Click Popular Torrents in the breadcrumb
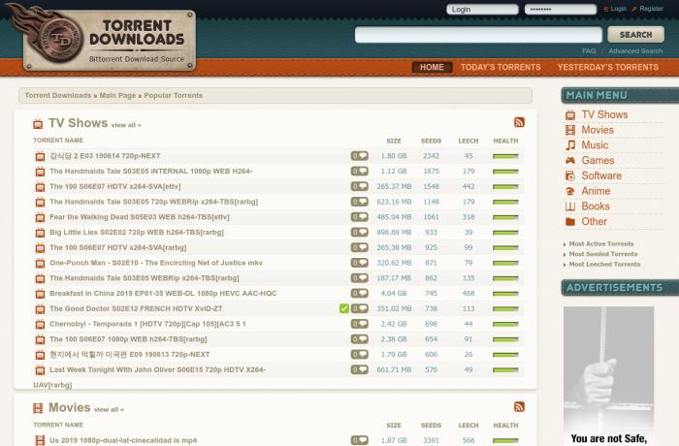Viewport: 679px width, 446px height. 174,95
